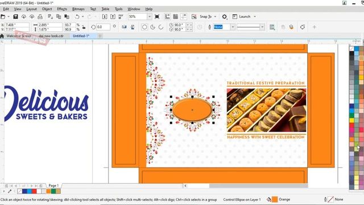Select the Pie shape mode
The height and width of the screenshot is (205, 364).
153,27
